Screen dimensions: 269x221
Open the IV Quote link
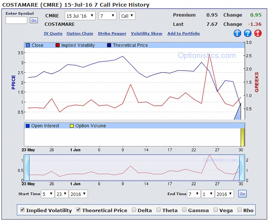pyautogui.click(x=53, y=34)
